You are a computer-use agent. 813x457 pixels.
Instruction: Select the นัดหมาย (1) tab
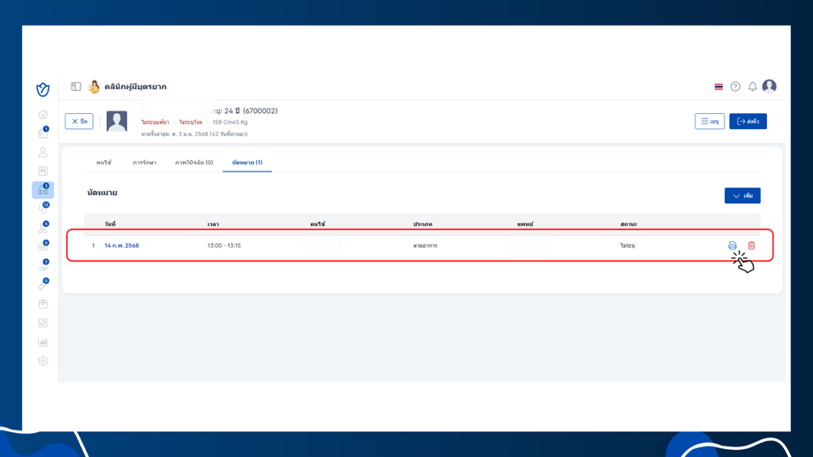(x=247, y=163)
